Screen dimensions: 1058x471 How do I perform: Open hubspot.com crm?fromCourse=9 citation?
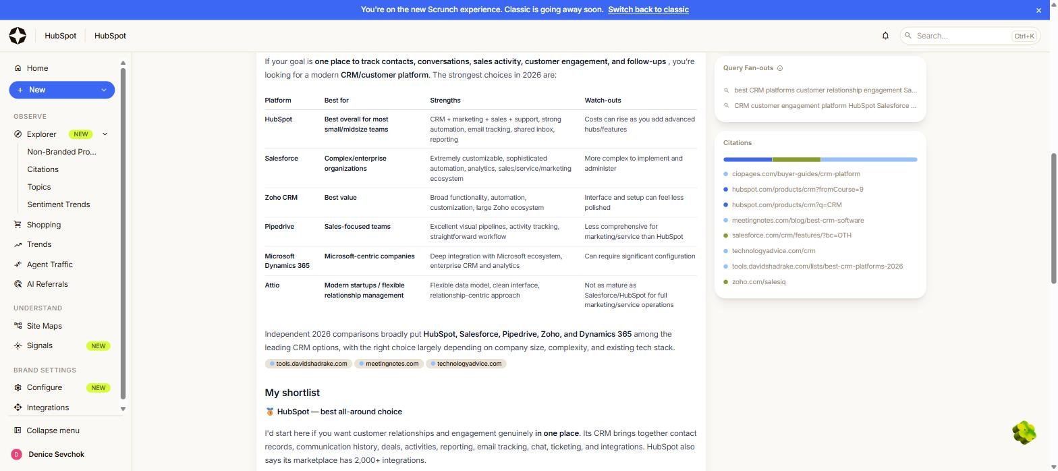pos(798,190)
